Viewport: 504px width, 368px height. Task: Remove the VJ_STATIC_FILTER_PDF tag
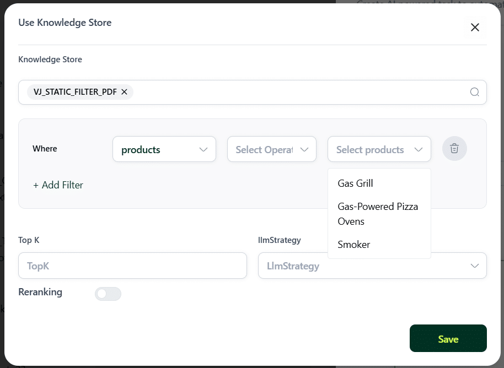click(124, 92)
